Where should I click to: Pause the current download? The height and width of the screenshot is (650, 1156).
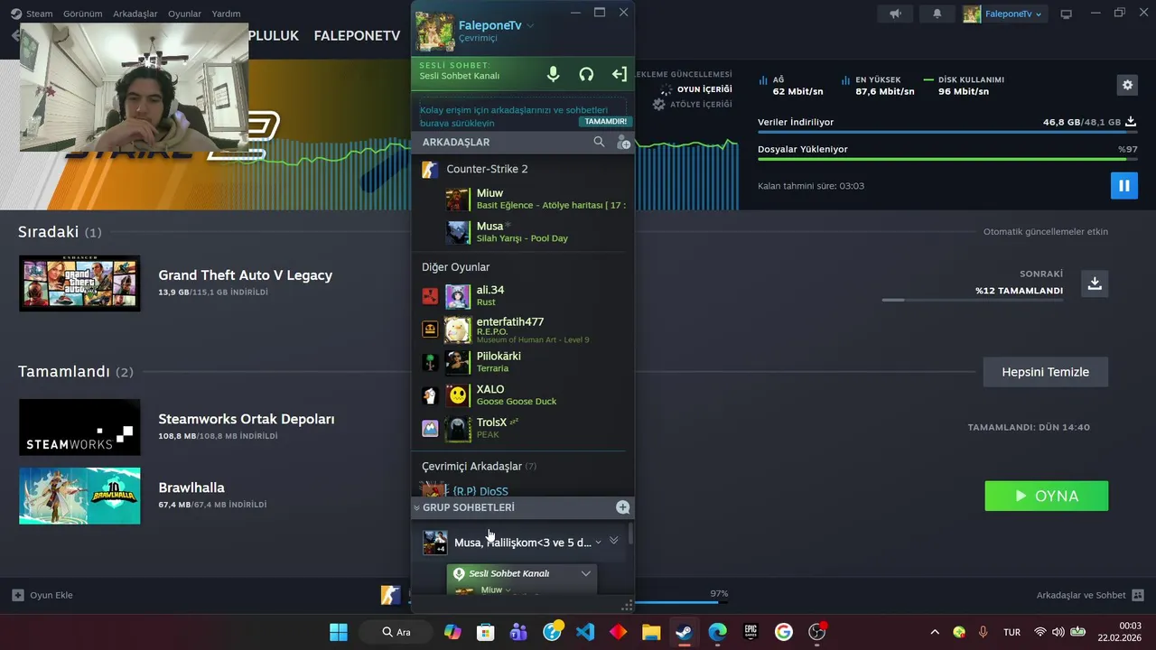(x=1123, y=186)
